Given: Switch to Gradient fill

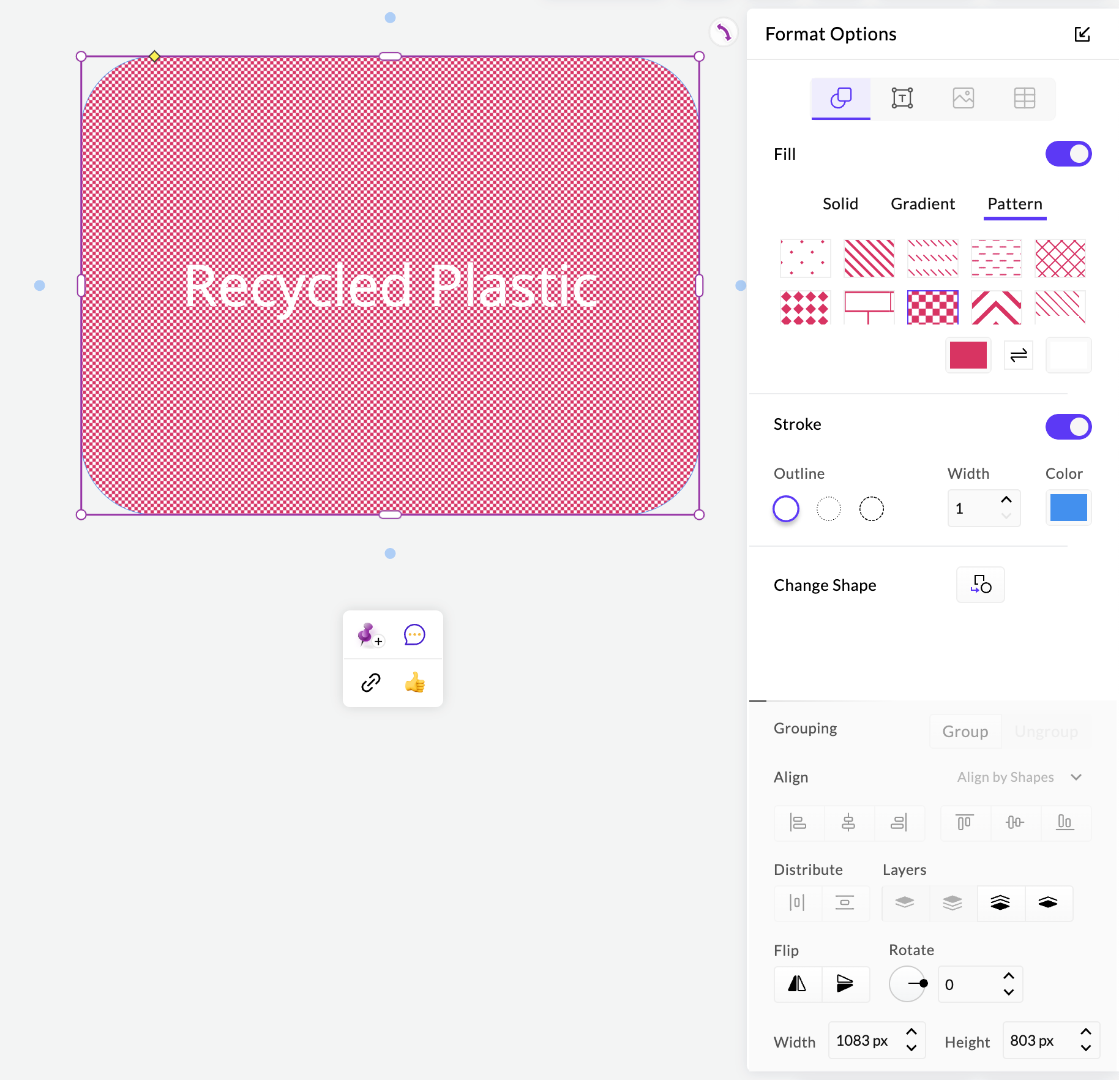Looking at the screenshot, I should (923, 204).
